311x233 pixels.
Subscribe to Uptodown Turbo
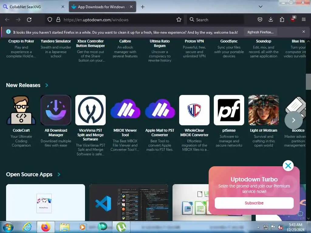tap(254, 203)
